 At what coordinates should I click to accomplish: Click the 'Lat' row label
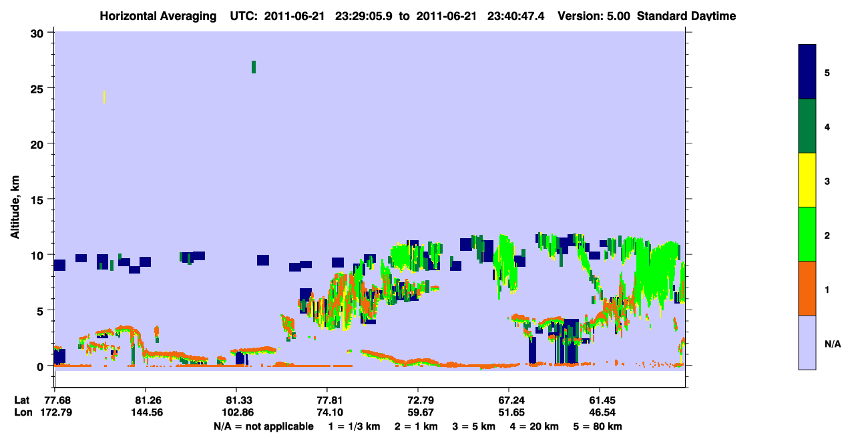[21, 400]
